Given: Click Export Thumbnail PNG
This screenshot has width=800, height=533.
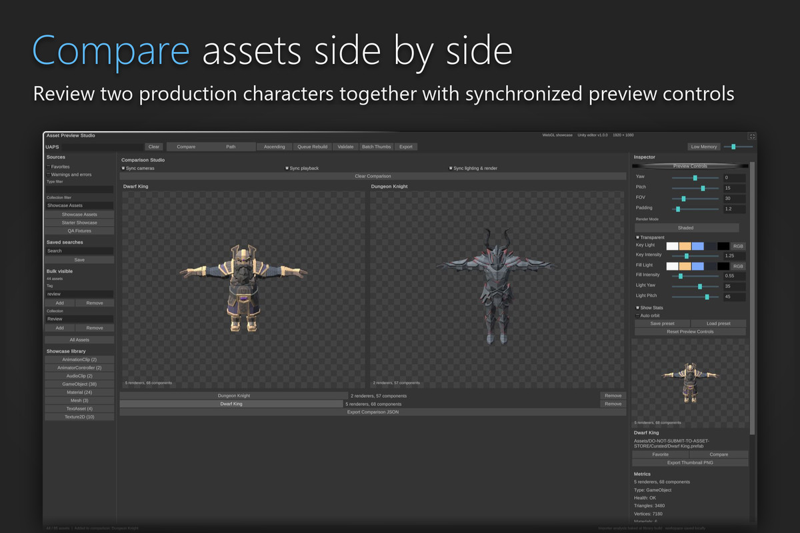Looking at the screenshot, I should pos(690,462).
